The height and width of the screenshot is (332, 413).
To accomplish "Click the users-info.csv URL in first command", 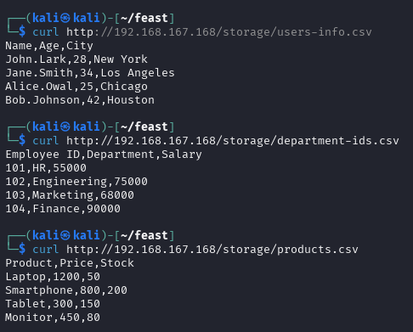I will point(218,32).
